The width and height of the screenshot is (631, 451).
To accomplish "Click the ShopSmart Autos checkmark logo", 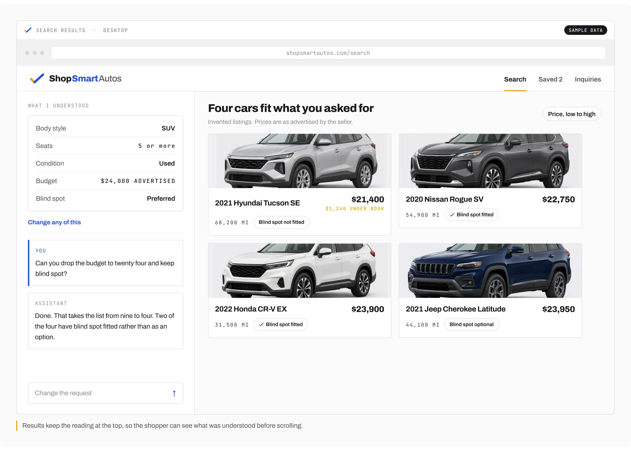I will (37, 79).
